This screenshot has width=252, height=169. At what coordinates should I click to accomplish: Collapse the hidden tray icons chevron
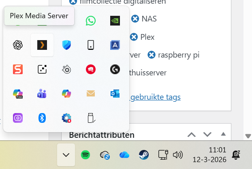click(x=66, y=154)
